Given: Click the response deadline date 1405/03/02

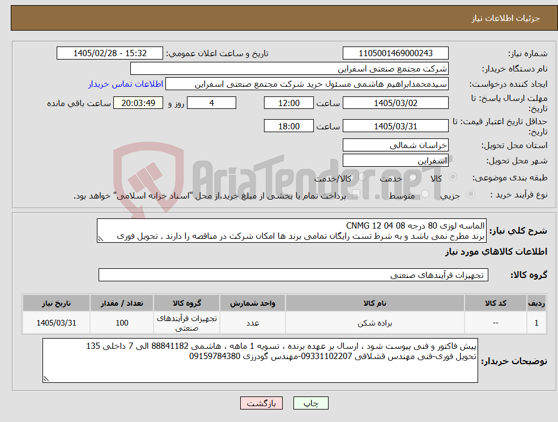Looking at the screenshot, I should tap(395, 103).
